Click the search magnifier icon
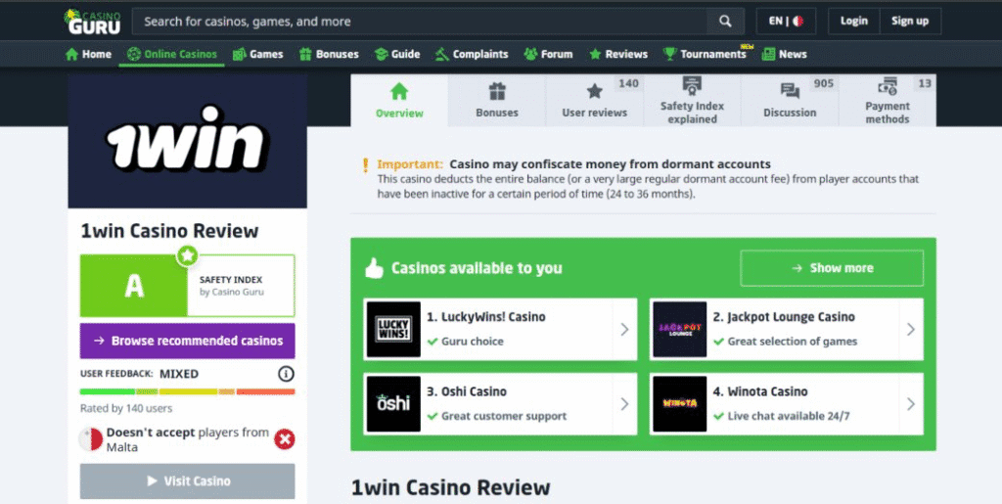Viewport: 1002px width, 504px height. (x=725, y=21)
